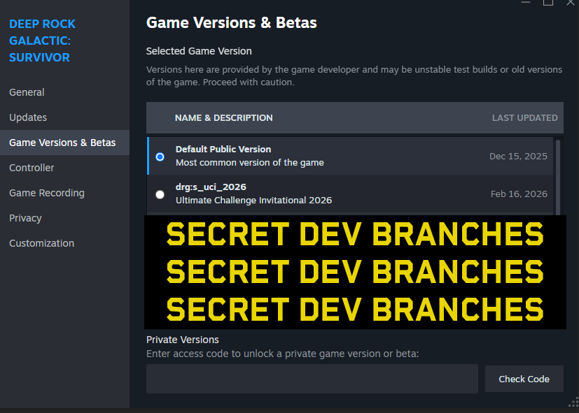Image resolution: width=579 pixels, height=413 pixels.
Task: Open the Customization section
Action: pyautogui.click(x=41, y=243)
